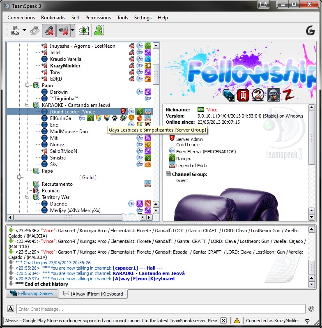Click the Gamers G logo icon
Viewport: 322px width, 328px height.
coord(310,30)
